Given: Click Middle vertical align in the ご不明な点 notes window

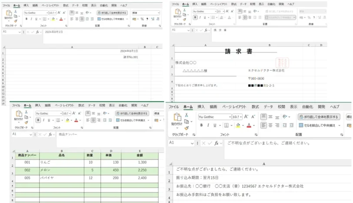Looking at the screenshot, I should (x=270, y=117).
